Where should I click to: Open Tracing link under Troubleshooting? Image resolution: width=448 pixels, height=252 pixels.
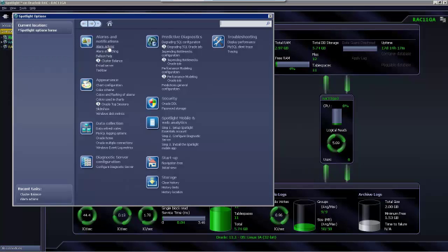tap(232, 51)
